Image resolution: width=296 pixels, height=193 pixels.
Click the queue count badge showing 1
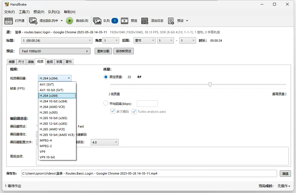(x=114, y=21)
